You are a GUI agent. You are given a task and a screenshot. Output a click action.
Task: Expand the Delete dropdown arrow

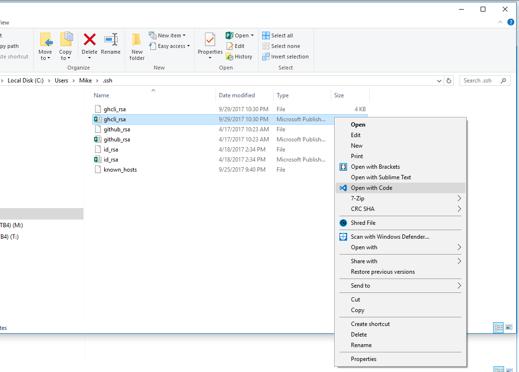[x=89, y=58]
